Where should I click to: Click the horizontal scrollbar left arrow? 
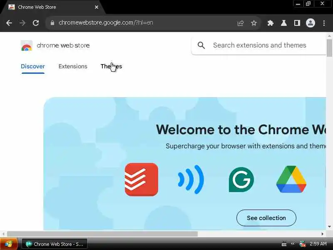tap(3, 234)
